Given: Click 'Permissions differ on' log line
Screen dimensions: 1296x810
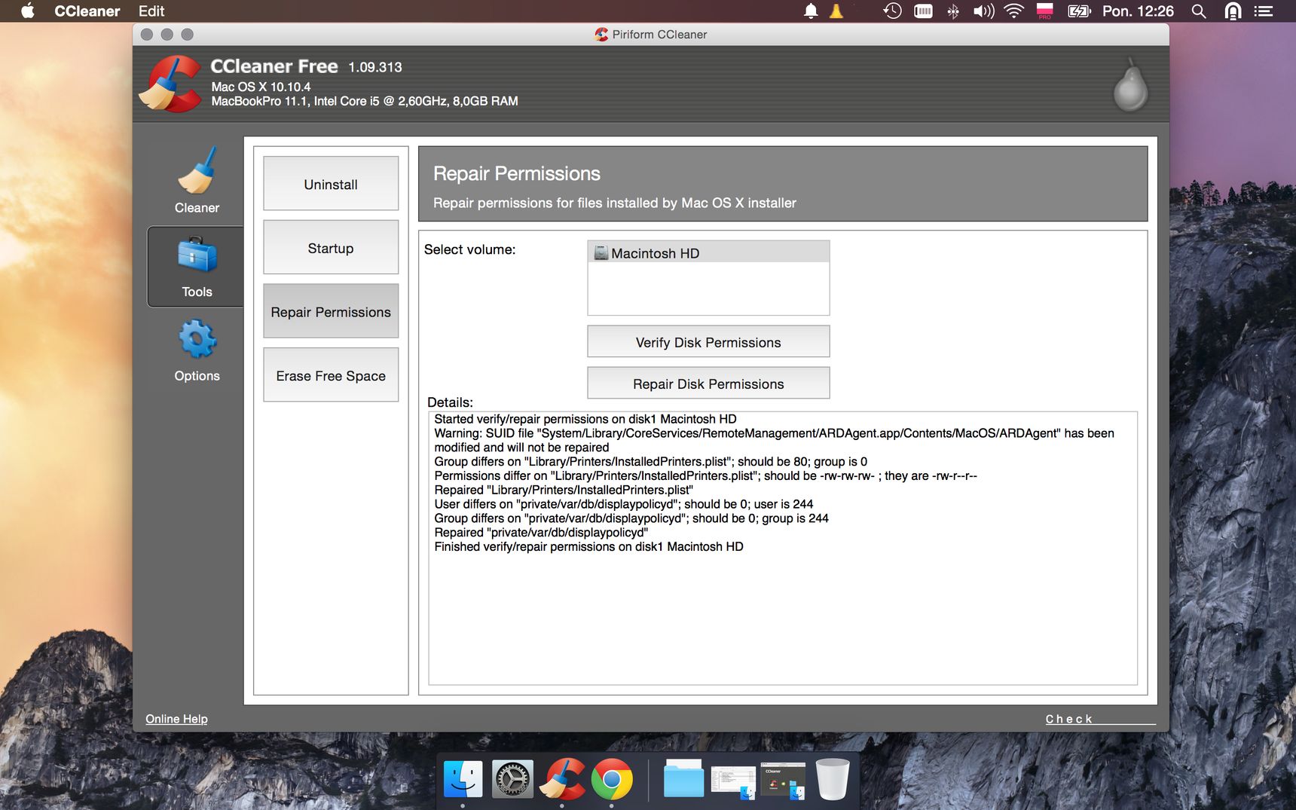Looking at the screenshot, I should pos(705,475).
